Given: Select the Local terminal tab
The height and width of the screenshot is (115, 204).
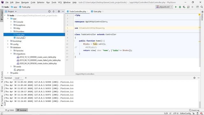Looking at the screenshot, I should pos(17,78).
